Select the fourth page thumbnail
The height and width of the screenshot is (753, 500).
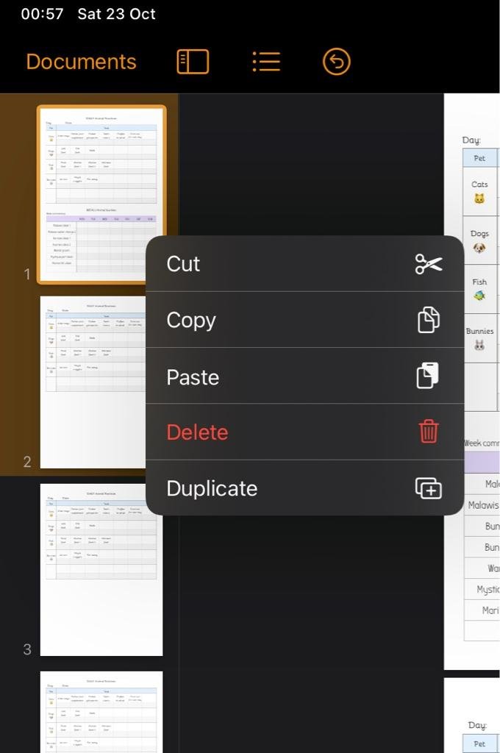click(x=101, y=712)
